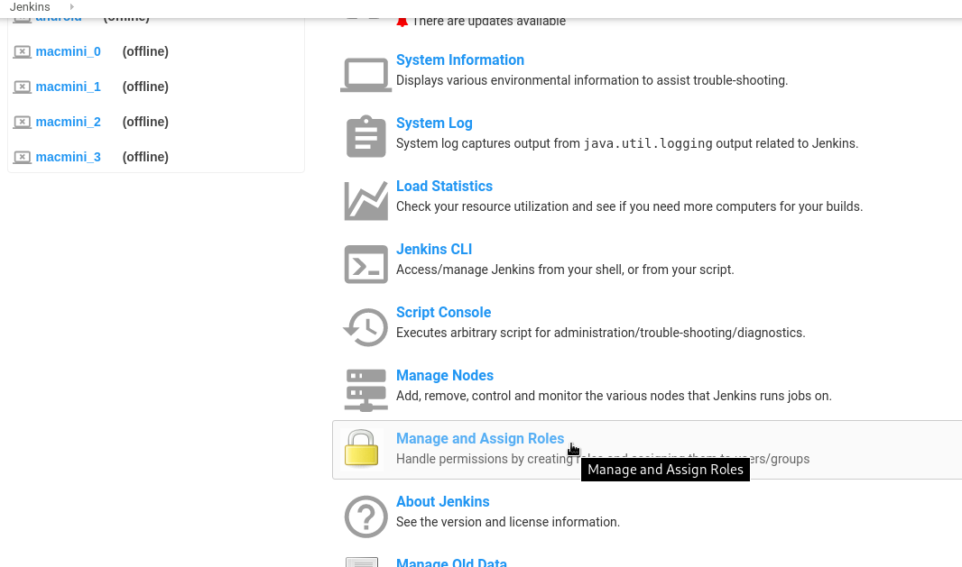Open the Script Console link
This screenshot has width=962, height=567.
point(444,313)
